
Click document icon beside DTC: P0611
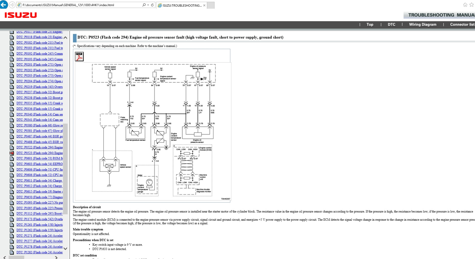pyautogui.click(x=12, y=181)
